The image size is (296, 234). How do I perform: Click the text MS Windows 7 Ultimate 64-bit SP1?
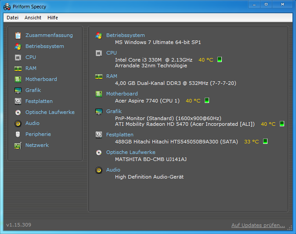[x=158, y=42]
